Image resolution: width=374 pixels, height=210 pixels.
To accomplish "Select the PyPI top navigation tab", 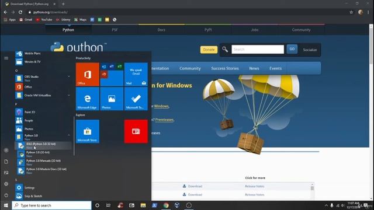I will pos(208,30).
